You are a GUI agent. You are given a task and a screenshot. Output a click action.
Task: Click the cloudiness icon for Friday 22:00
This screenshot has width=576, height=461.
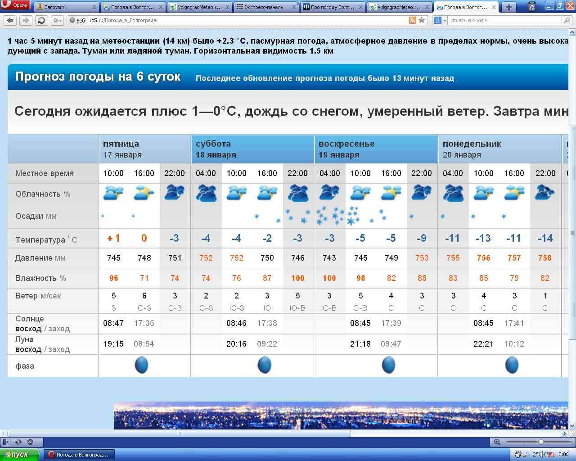pyautogui.click(x=175, y=193)
